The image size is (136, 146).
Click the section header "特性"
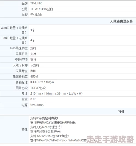(x=121, y=111)
